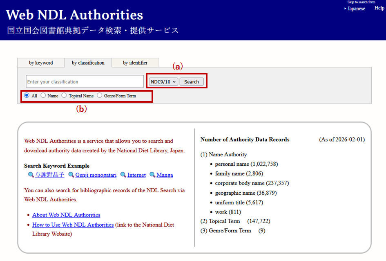Open the Help page link
This screenshot has width=386, height=261.
click(x=379, y=8)
